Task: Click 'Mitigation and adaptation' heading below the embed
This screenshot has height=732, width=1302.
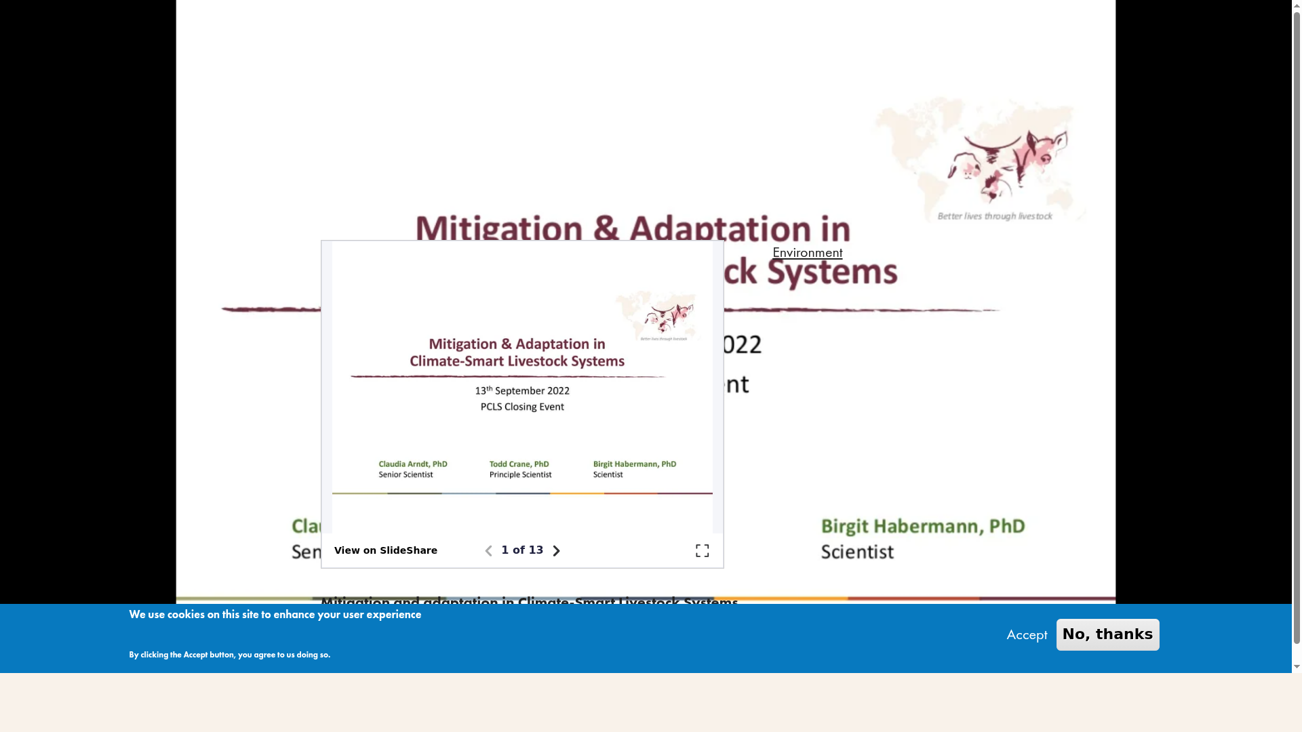Action: pyautogui.click(x=529, y=602)
